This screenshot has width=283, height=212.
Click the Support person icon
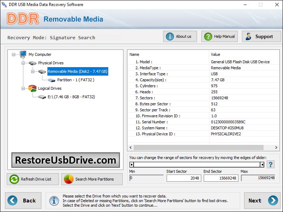point(248,36)
